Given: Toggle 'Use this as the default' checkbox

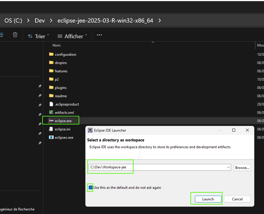Looking at the screenshot, I should 90,187.
